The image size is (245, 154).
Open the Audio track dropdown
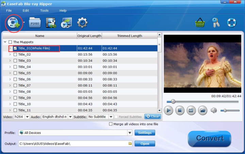70,117
